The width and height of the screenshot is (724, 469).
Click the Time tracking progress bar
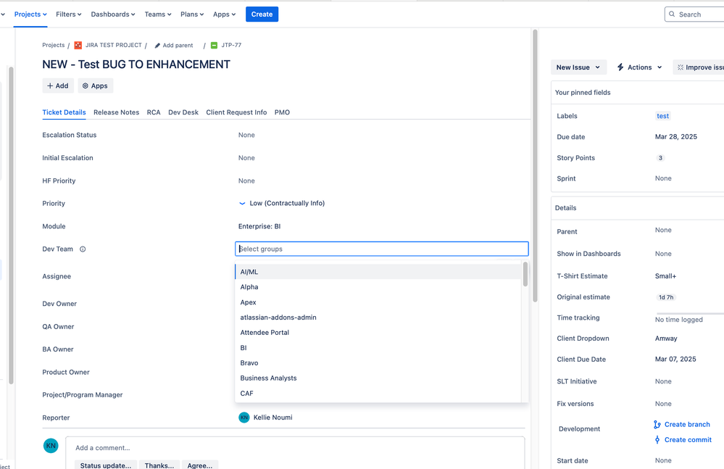coord(690,314)
